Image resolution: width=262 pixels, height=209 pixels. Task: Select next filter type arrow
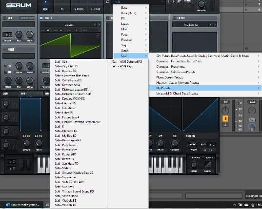[215, 25]
